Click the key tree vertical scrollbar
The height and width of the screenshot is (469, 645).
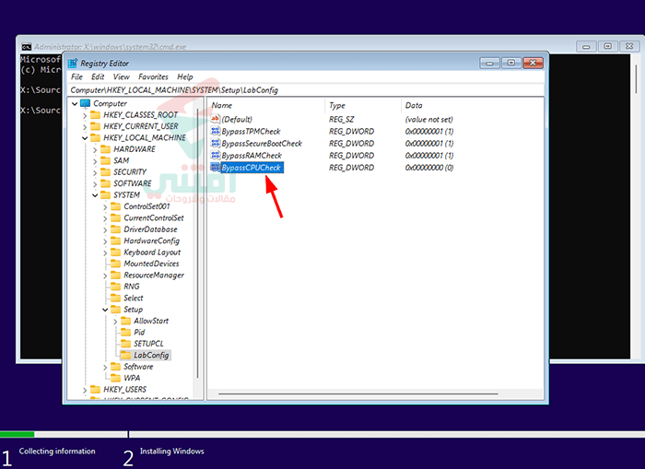(x=198, y=242)
